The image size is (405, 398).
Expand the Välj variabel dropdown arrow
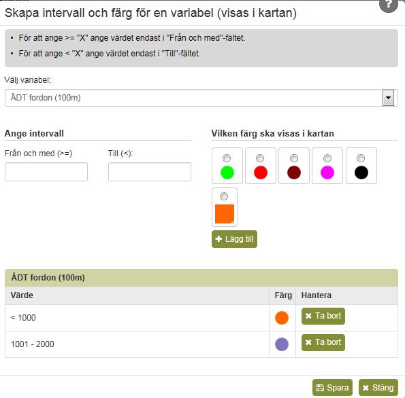click(x=388, y=98)
